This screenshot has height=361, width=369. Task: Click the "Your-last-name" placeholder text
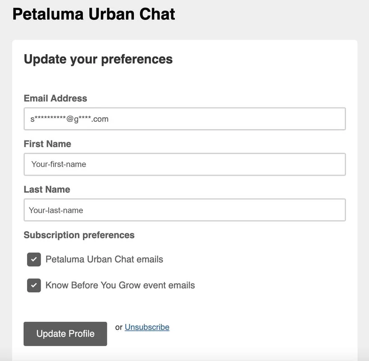pyautogui.click(x=56, y=210)
